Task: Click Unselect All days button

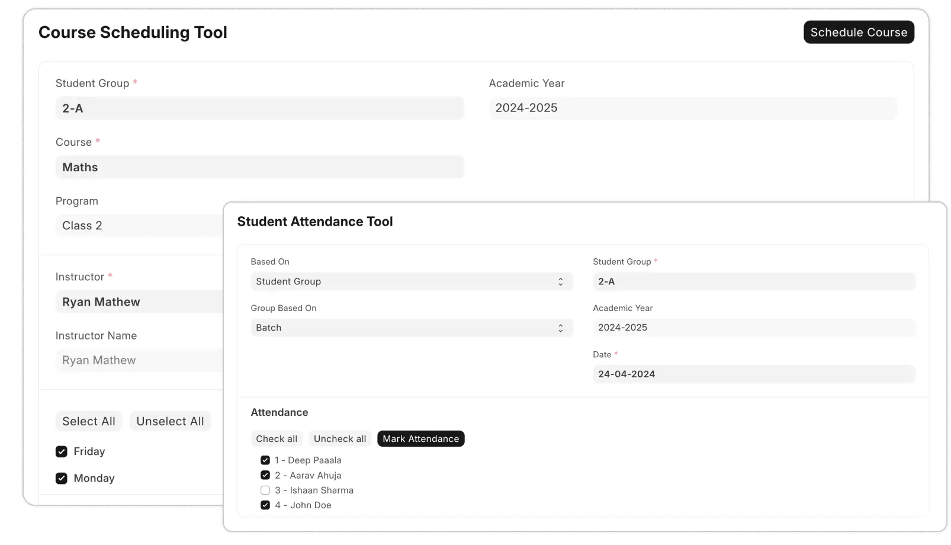Action: point(170,421)
